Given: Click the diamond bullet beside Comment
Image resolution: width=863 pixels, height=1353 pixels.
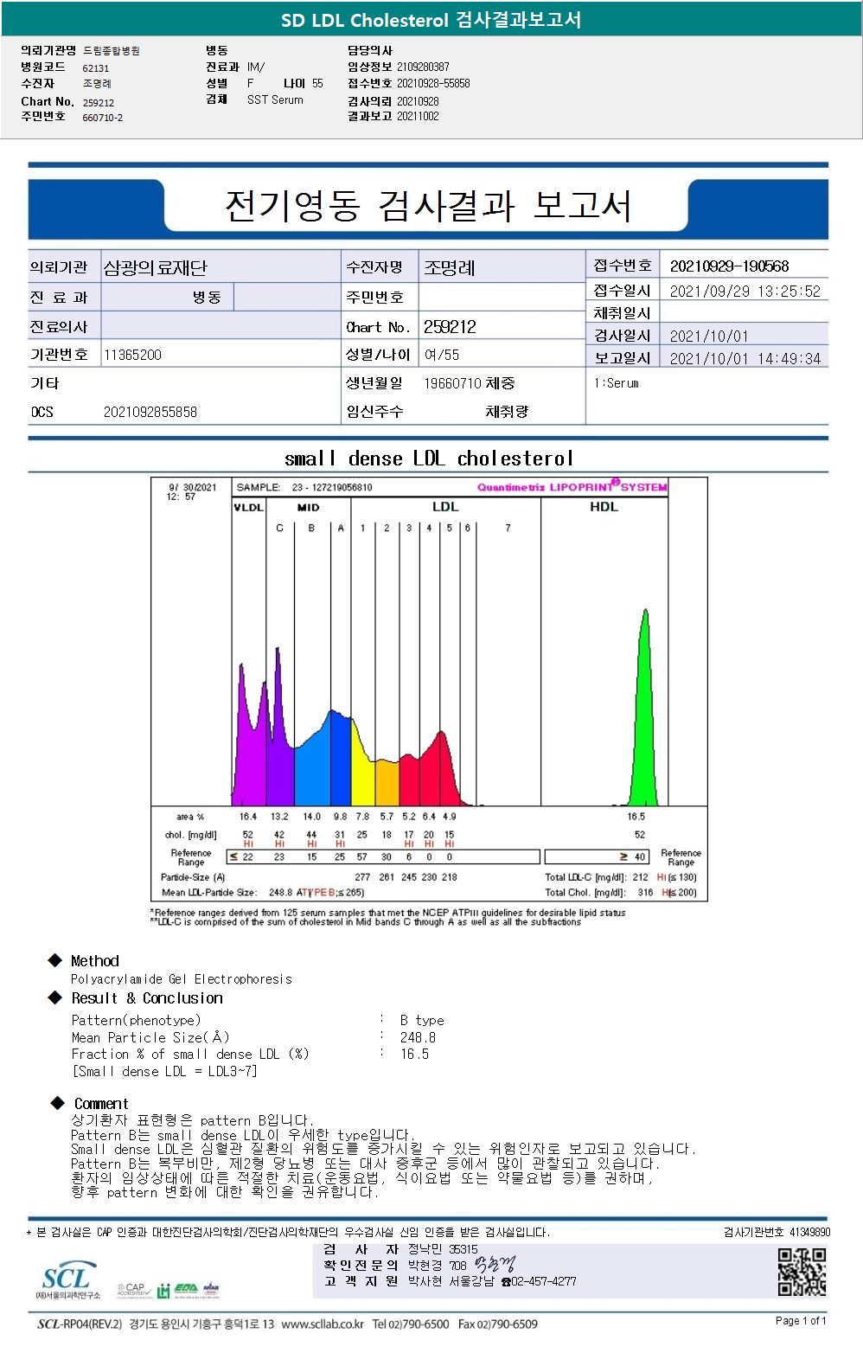Looking at the screenshot, I should [x=58, y=1103].
